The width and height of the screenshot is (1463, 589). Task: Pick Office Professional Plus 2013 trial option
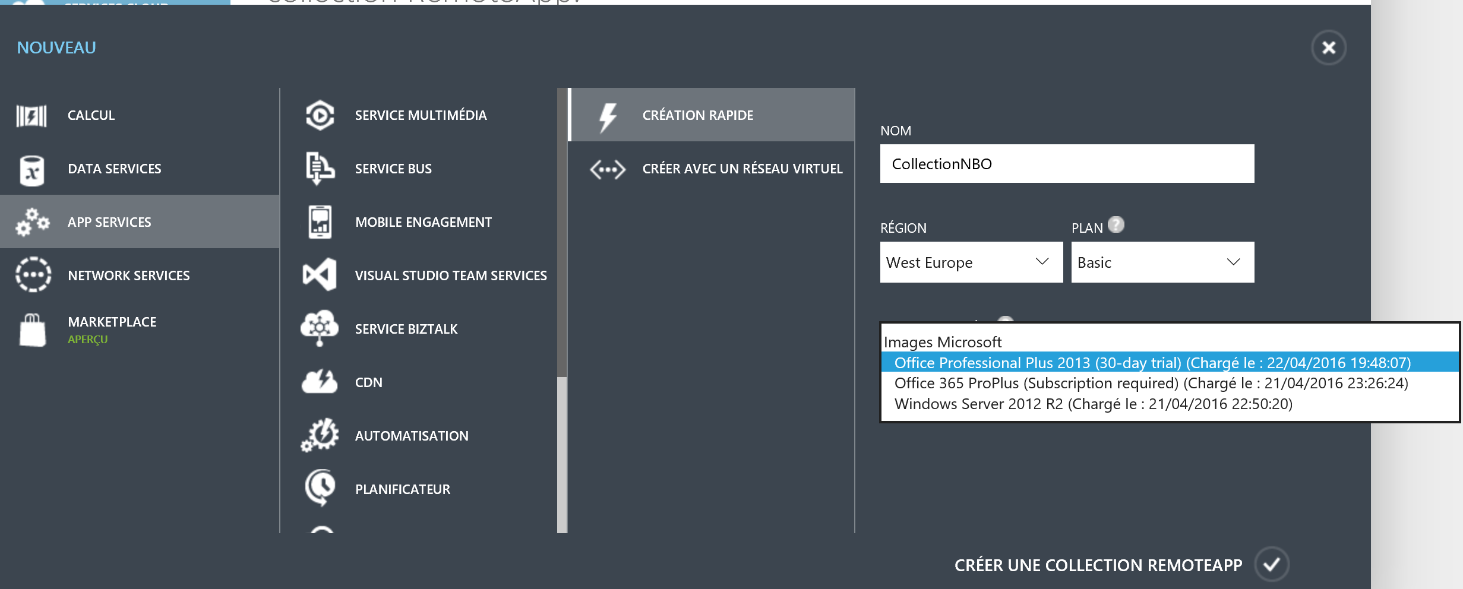(x=1152, y=362)
